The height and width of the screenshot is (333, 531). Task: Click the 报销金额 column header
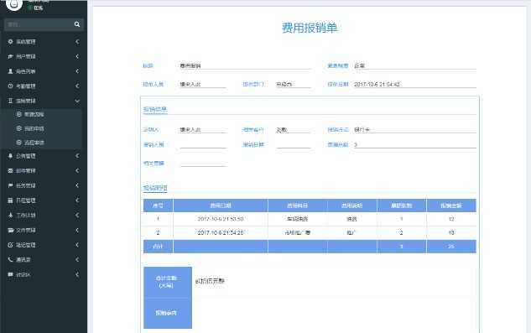click(451, 206)
